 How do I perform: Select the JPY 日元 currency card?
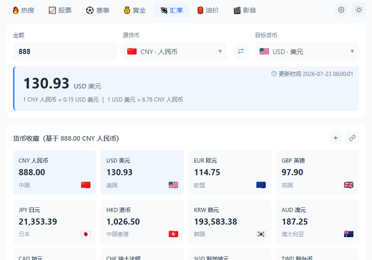point(55,222)
